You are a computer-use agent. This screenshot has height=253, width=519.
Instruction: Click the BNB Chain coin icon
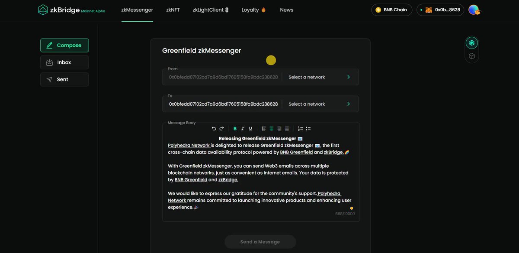[x=378, y=10]
